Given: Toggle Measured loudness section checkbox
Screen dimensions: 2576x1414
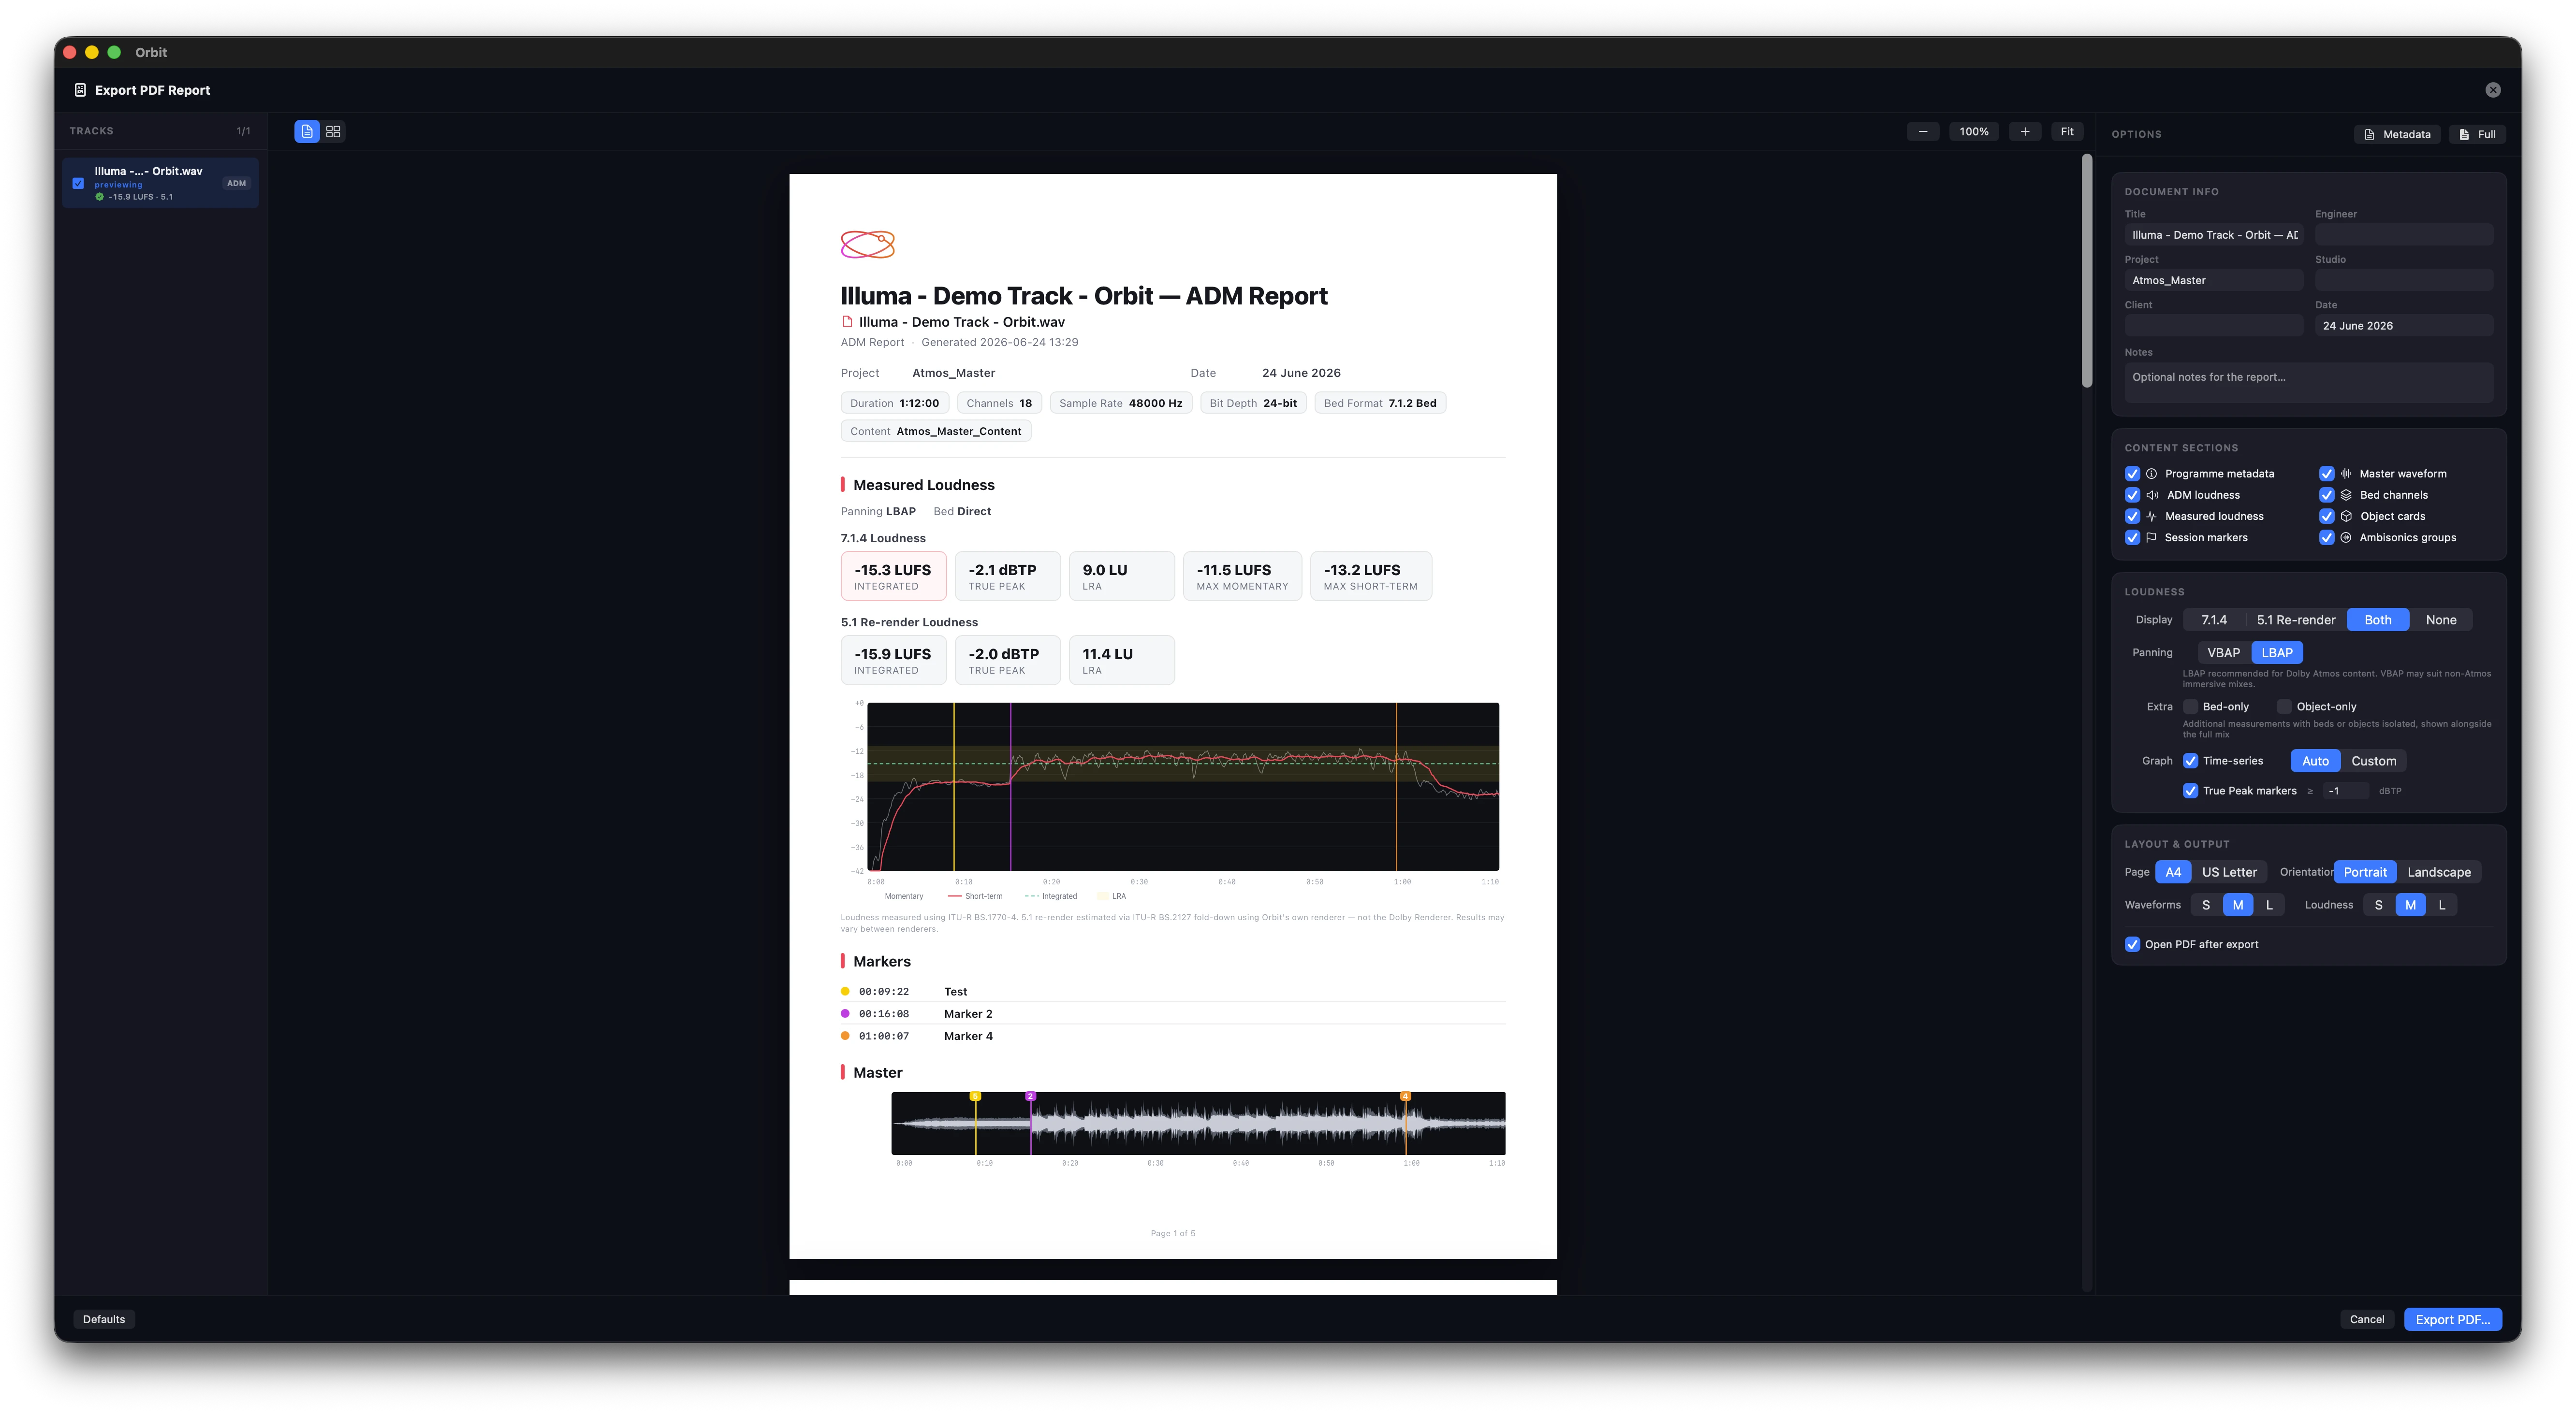Looking at the screenshot, I should [2132, 516].
